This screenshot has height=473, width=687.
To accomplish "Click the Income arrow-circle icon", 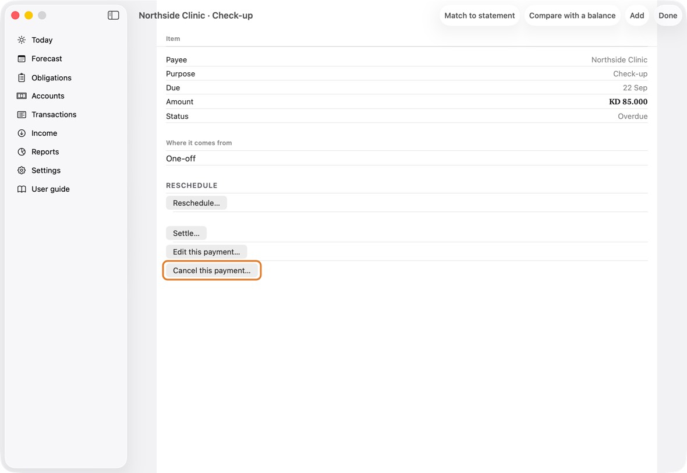I will point(22,133).
